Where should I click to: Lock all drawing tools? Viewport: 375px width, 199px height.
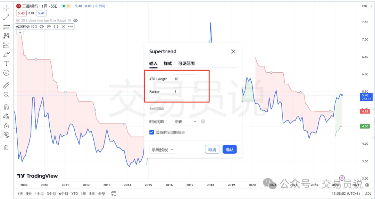click(7, 126)
